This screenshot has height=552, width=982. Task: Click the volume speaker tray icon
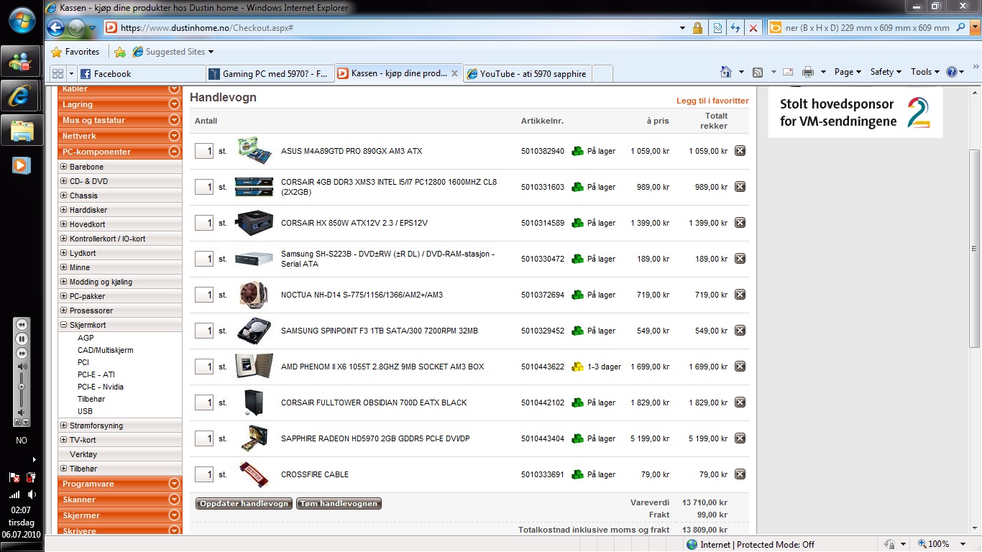pyautogui.click(x=32, y=494)
